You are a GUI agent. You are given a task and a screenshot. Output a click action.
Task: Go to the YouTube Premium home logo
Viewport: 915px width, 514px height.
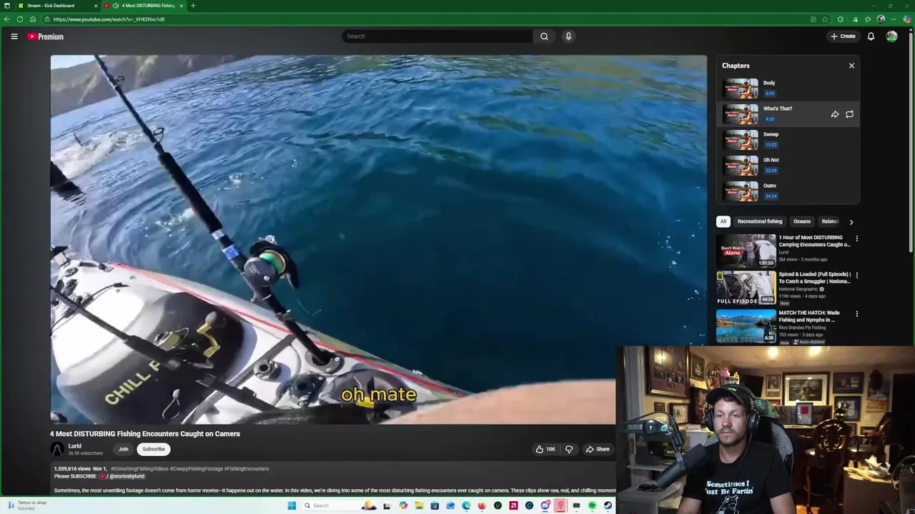(45, 36)
